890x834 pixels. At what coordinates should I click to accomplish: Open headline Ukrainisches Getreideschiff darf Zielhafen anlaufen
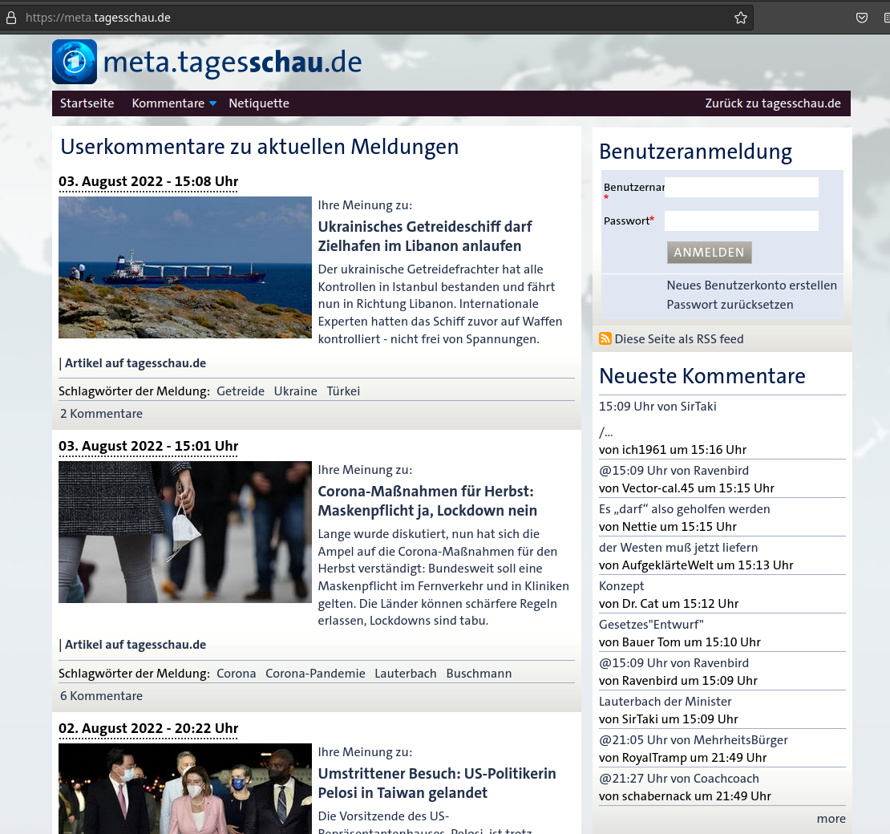[x=425, y=237]
